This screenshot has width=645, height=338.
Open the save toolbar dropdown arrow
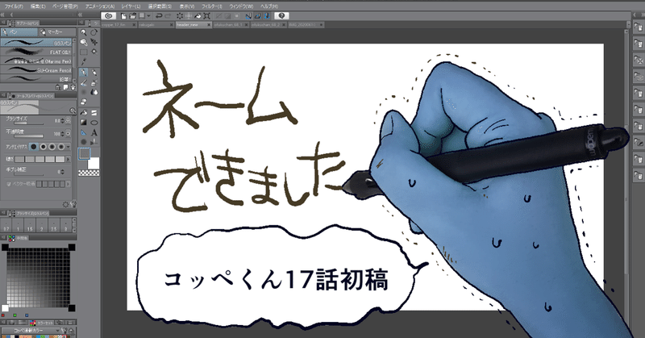(x=148, y=16)
